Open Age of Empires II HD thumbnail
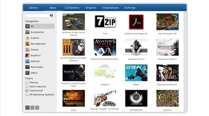The image size is (209, 116). coord(167,22)
